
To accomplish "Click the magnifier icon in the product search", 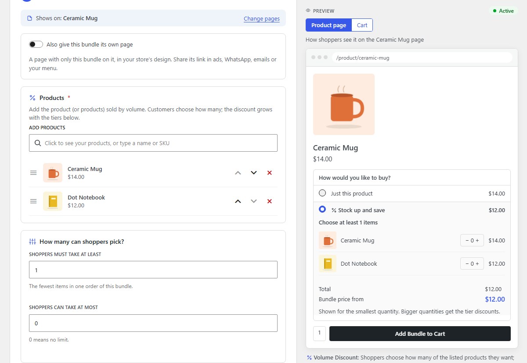I will (38, 143).
